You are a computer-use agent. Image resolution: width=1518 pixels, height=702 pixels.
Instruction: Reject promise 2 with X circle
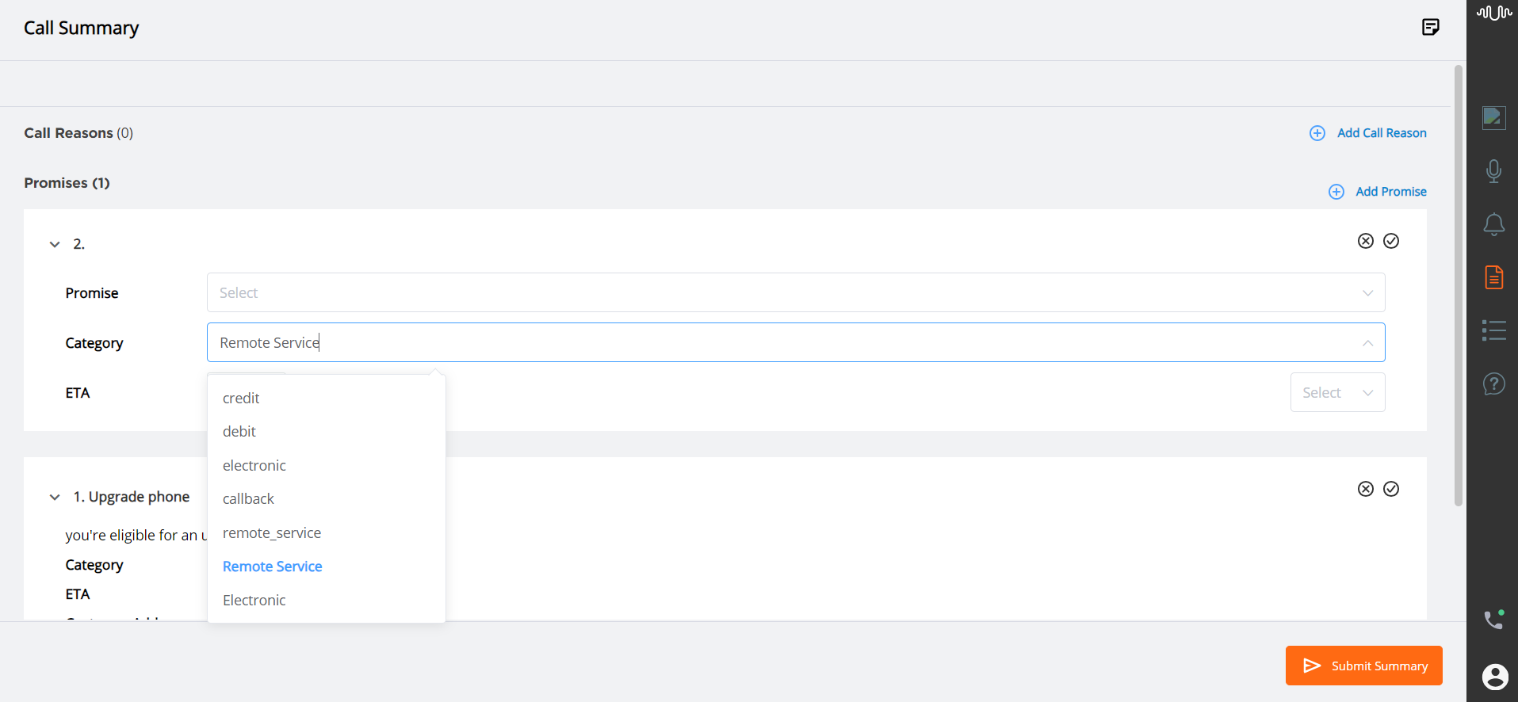pos(1365,241)
